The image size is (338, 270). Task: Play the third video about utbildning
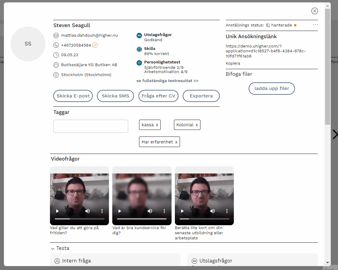182,211
